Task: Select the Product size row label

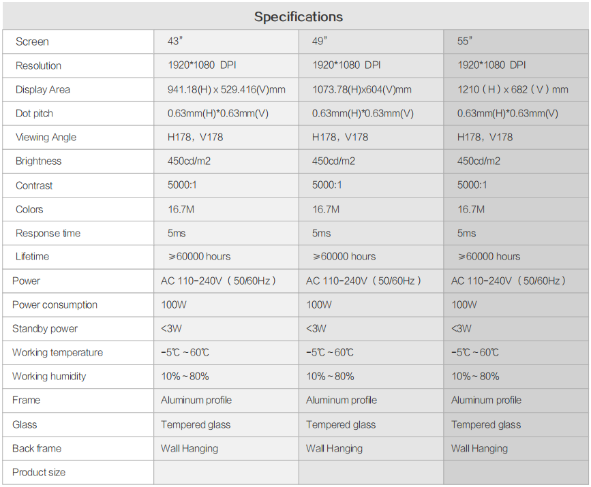Action: [39, 472]
